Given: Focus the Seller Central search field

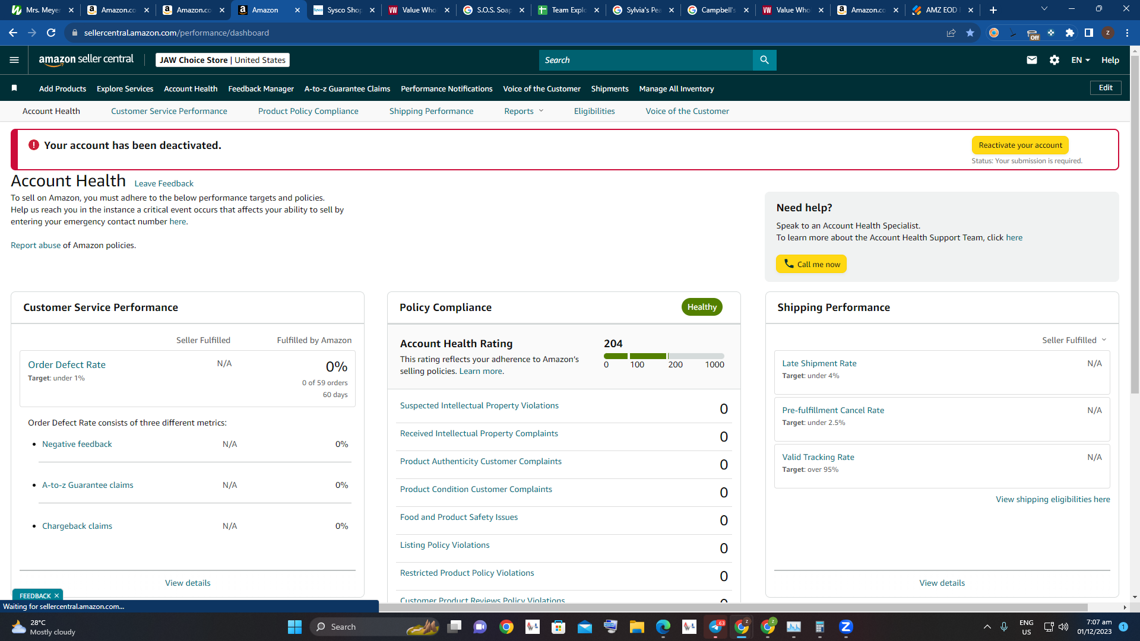Looking at the screenshot, I should (646, 60).
